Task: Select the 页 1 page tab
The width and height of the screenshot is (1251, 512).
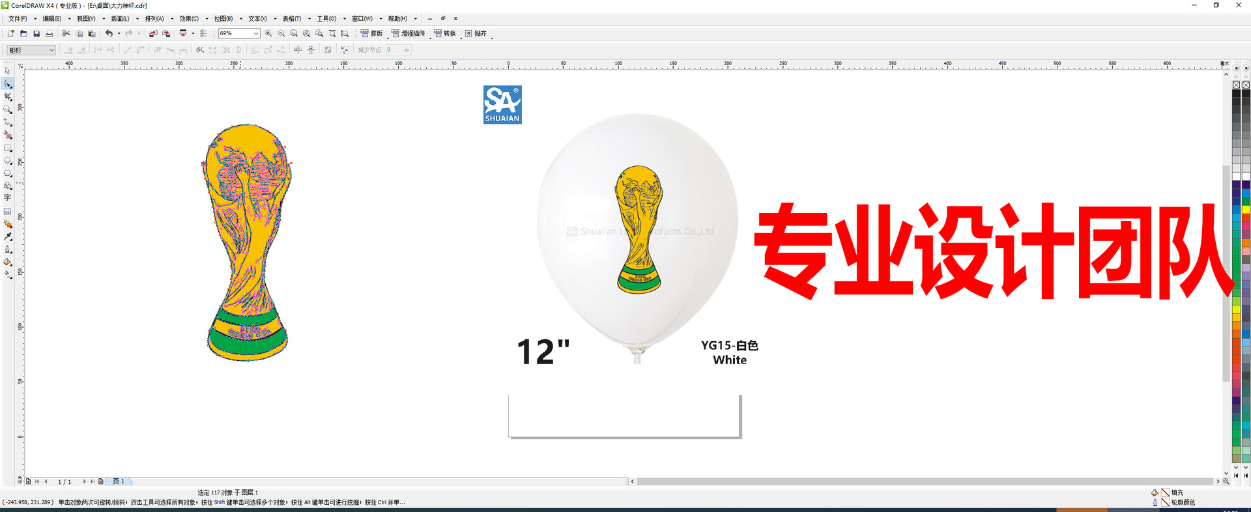Action: click(x=119, y=481)
